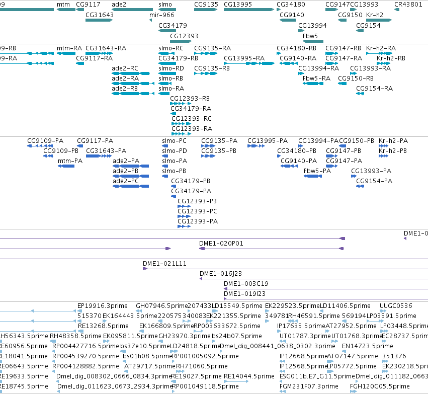
Task: Select EST RH48358.5prime
Action: tap(53, 341)
